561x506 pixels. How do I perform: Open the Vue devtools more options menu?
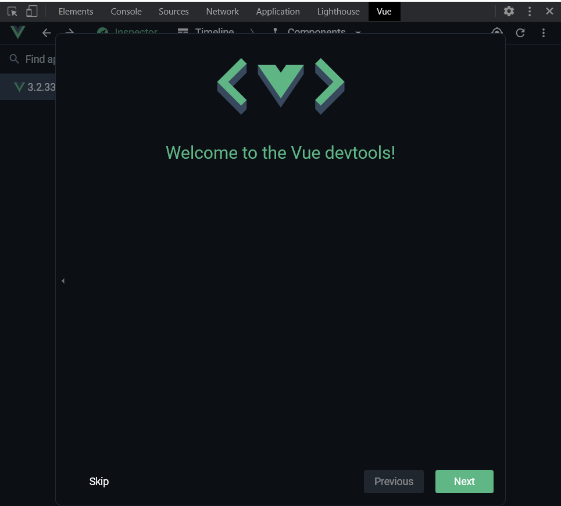pos(544,33)
